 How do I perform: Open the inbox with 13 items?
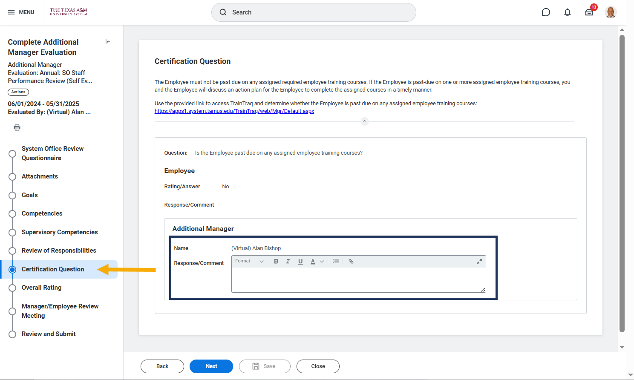(589, 12)
